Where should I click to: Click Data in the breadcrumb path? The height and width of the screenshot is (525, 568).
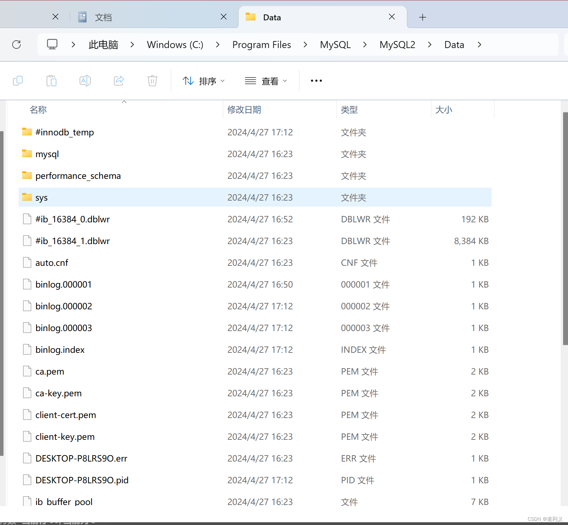[x=454, y=45]
